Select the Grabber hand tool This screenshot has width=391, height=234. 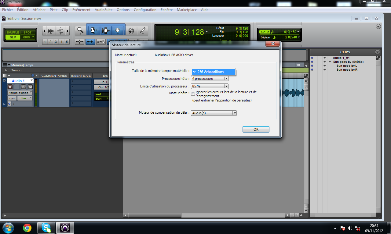118,30
